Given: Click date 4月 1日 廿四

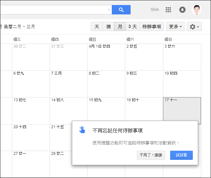Looking at the screenshot, I should [x=100, y=46].
